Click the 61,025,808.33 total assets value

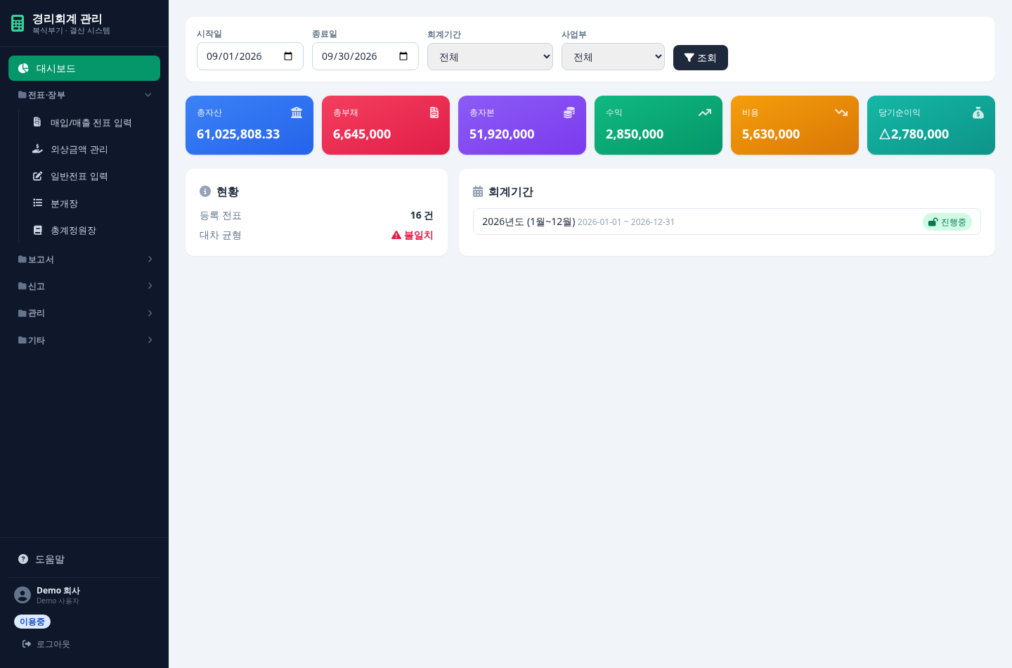click(238, 134)
